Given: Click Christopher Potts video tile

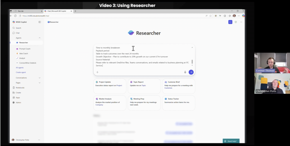Looking at the screenshot, I should click(x=272, y=83).
